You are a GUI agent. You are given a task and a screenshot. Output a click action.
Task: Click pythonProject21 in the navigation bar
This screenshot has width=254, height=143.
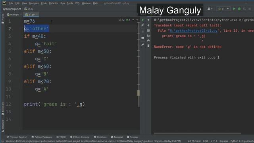click(x=12, y=9)
